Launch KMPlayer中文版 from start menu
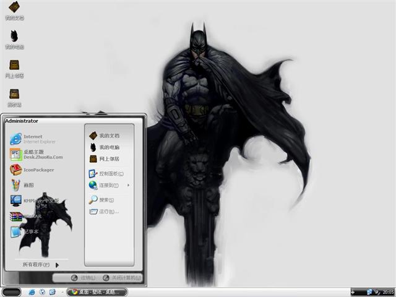 coord(35,200)
